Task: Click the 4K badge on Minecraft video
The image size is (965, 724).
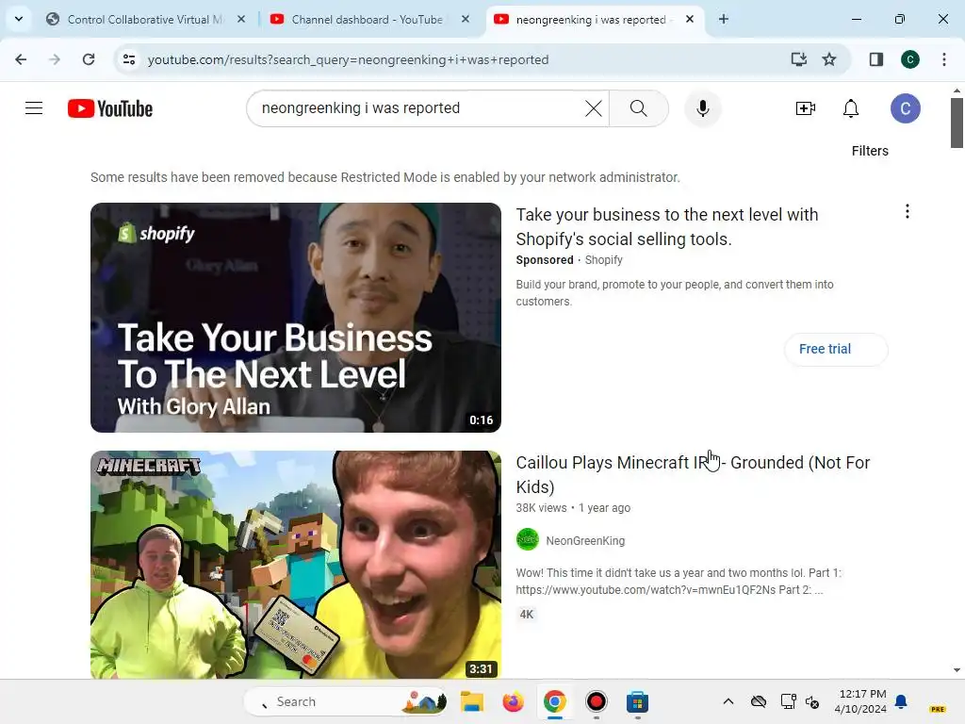Action: [x=526, y=615]
